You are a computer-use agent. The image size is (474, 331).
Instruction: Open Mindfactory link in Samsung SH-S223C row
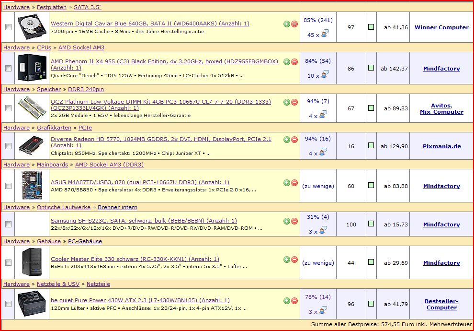coord(441,225)
